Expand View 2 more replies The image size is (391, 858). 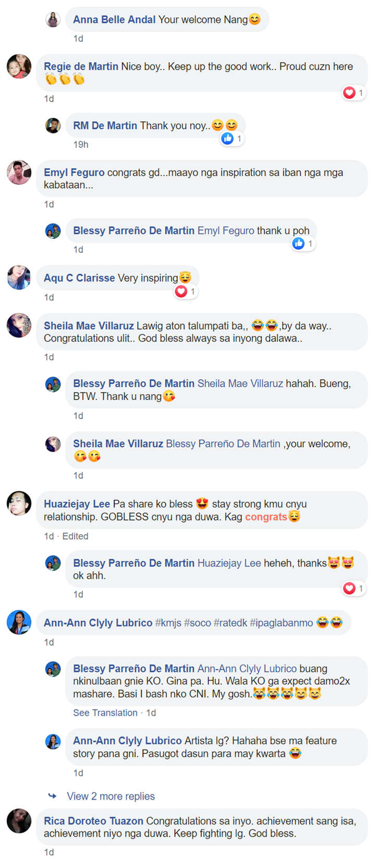point(111,796)
